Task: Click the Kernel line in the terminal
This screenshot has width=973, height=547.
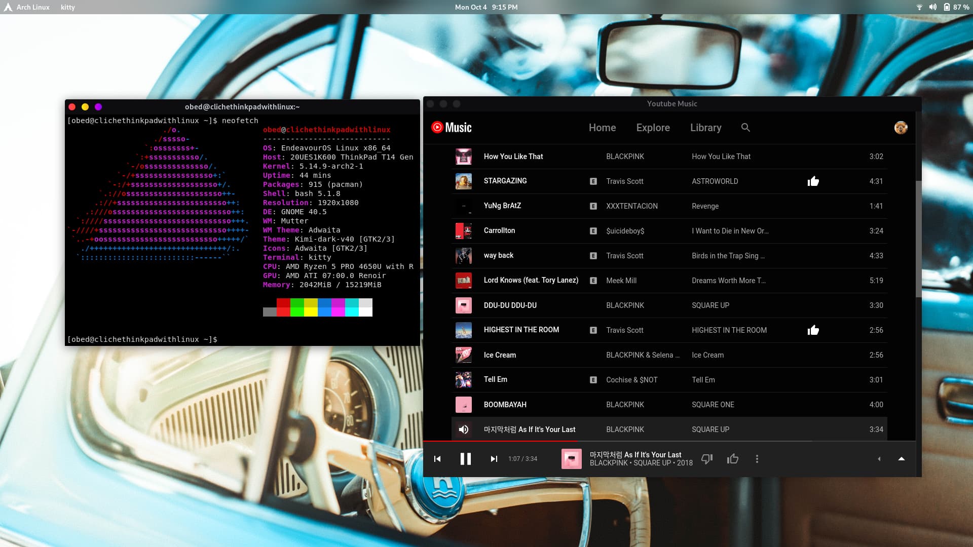Action: pos(313,166)
